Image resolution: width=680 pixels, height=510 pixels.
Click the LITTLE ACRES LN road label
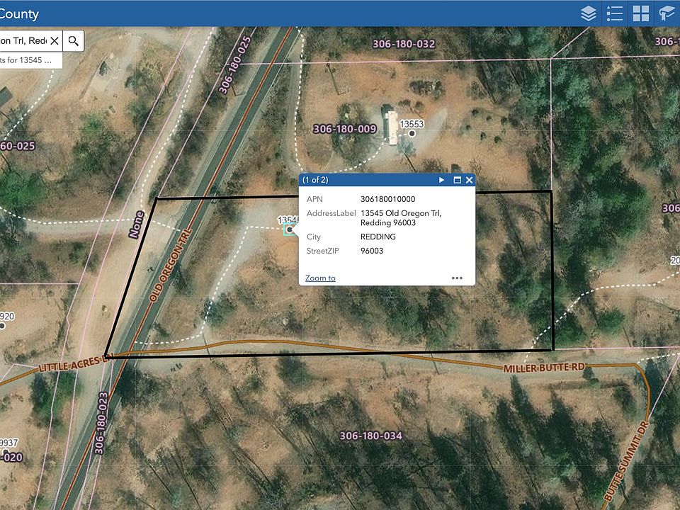click(x=76, y=364)
